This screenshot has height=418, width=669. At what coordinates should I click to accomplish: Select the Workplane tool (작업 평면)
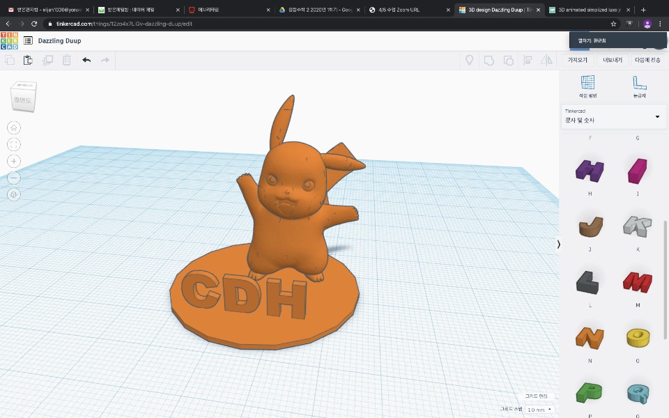[x=587, y=86]
